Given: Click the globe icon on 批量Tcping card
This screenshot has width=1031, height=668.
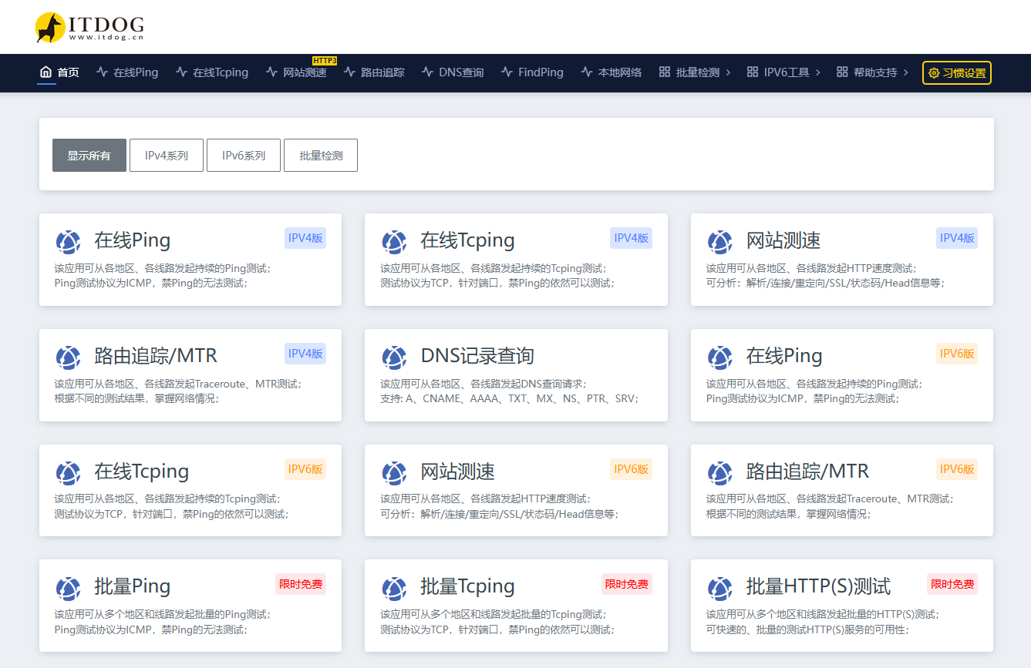Looking at the screenshot, I should 394,588.
